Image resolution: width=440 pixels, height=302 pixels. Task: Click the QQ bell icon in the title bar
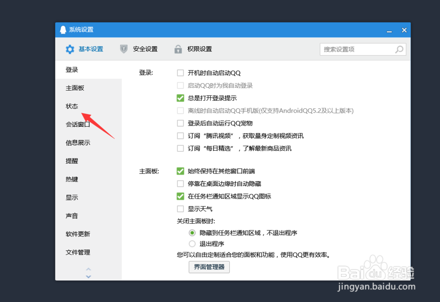[63, 29]
